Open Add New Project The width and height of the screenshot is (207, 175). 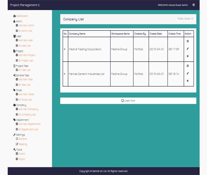pos(27,55)
